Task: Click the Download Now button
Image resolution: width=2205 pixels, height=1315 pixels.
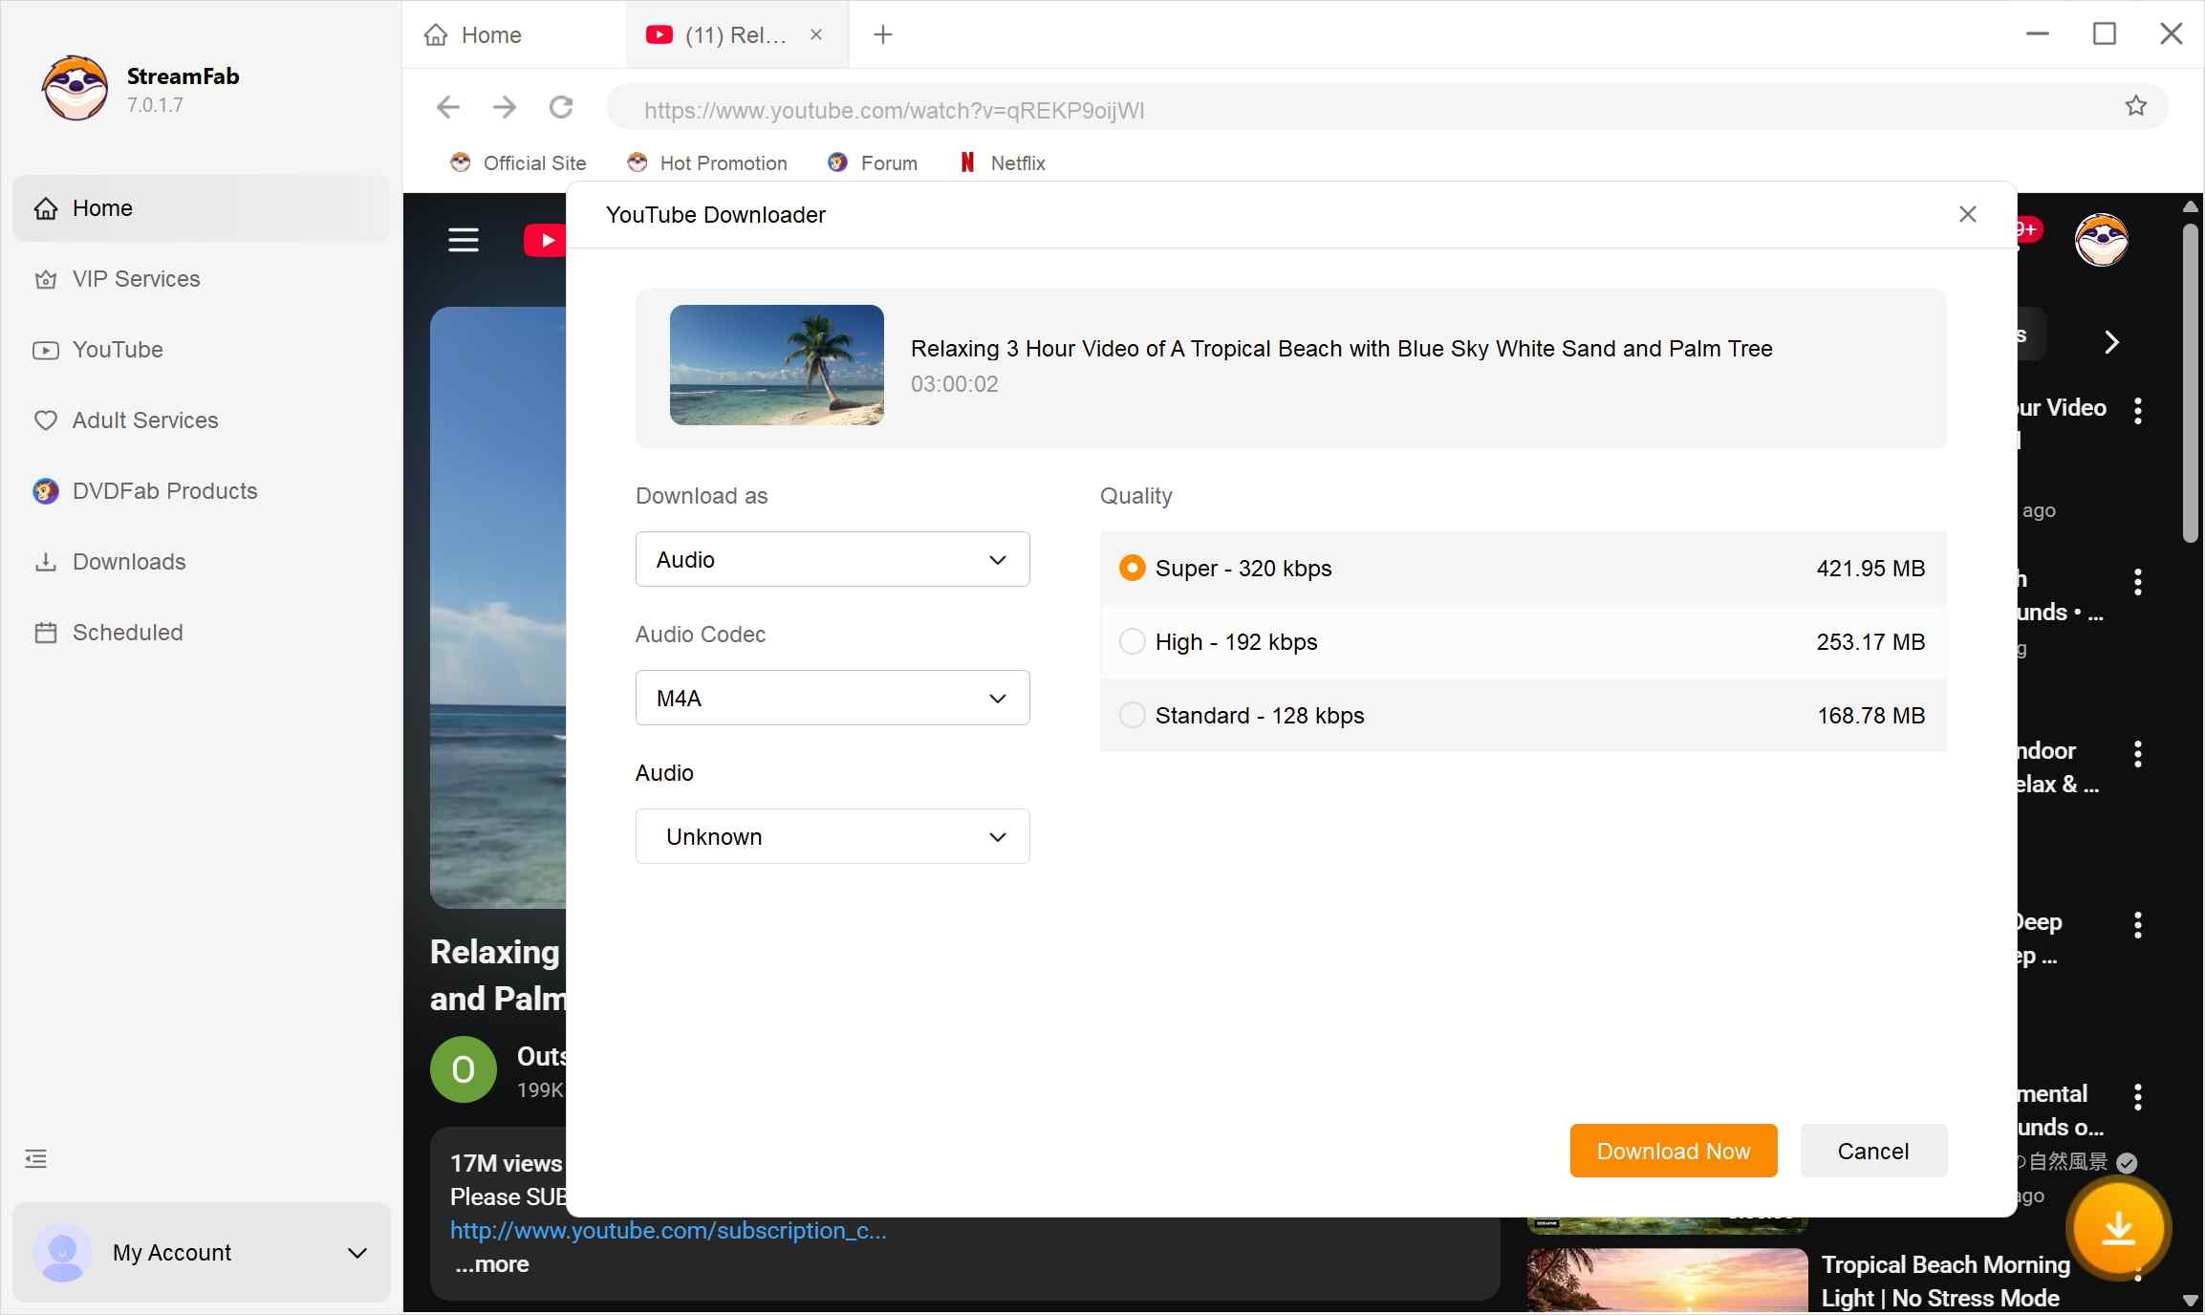Action: (1672, 1151)
